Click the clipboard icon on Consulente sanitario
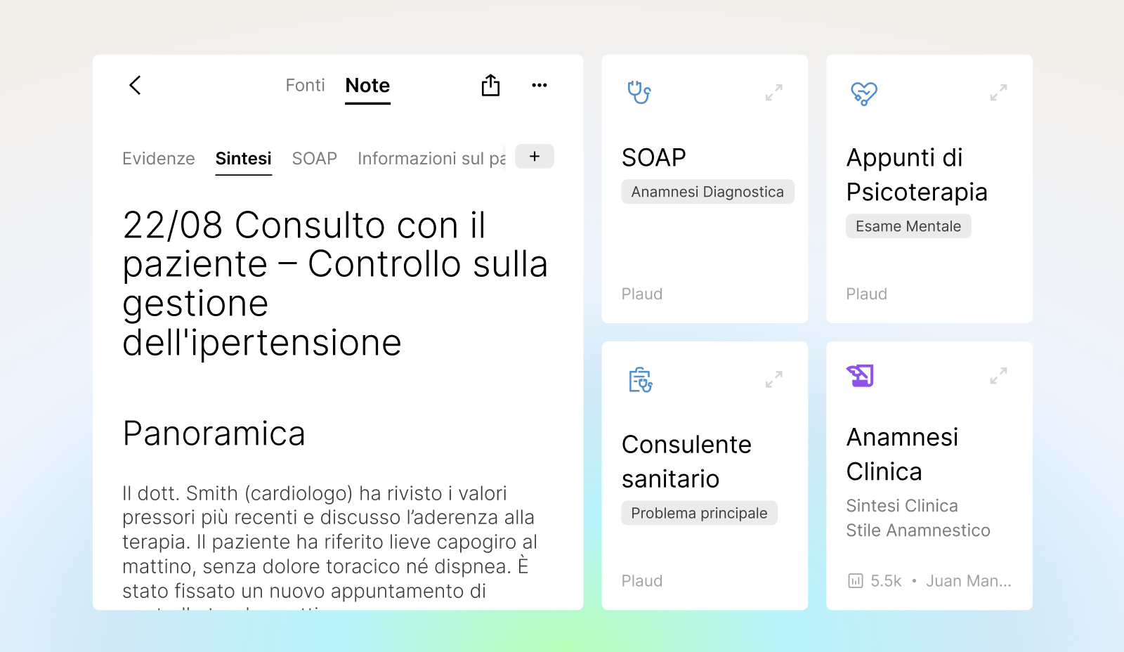The image size is (1124, 652). coord(640,379)
